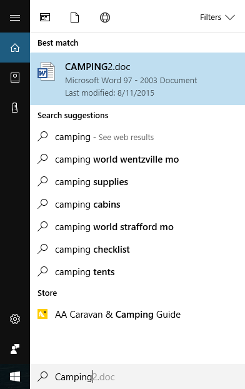Image resolution: width=245 pixels, height=389 pixels.
Task: Select the magnifier icon in the search box
Action: (x=42, y=376)
